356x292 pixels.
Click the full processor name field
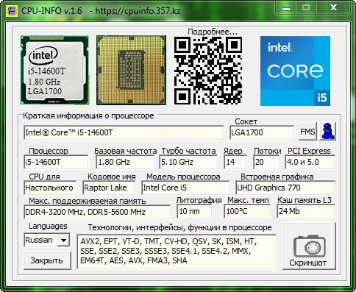(124, 132)
